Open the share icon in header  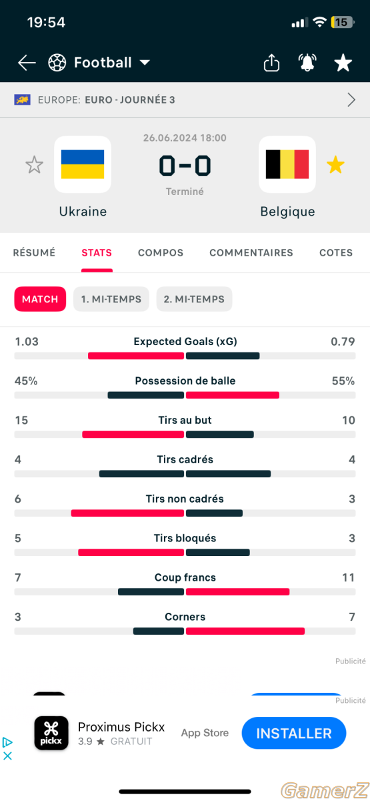(271, 63)
